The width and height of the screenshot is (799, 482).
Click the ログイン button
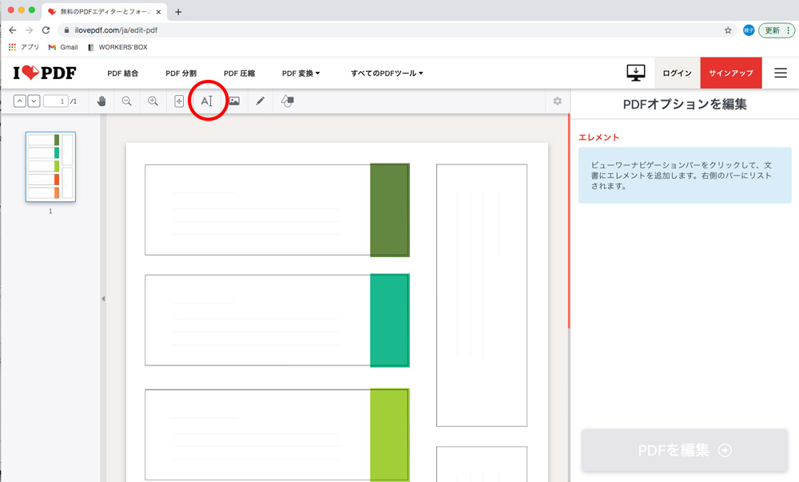[x=677, y=73]
